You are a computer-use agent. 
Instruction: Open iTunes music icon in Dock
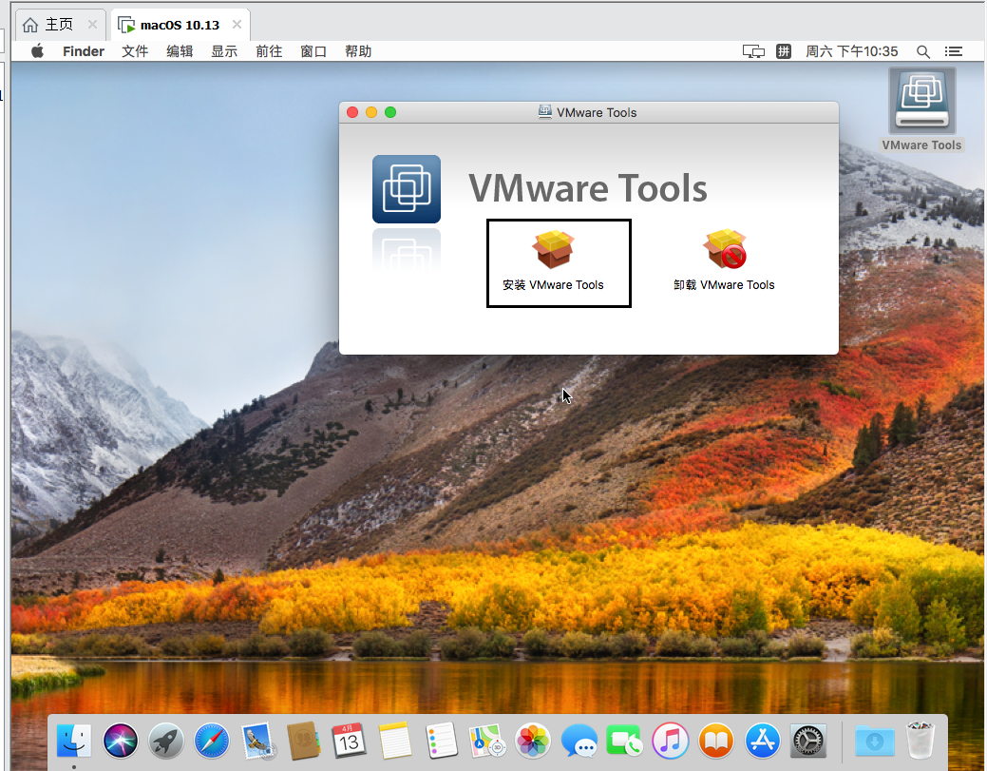(671, 741)
